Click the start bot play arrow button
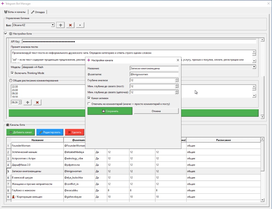This screenshot has width=272, height=209. click(x=80, y=25)
